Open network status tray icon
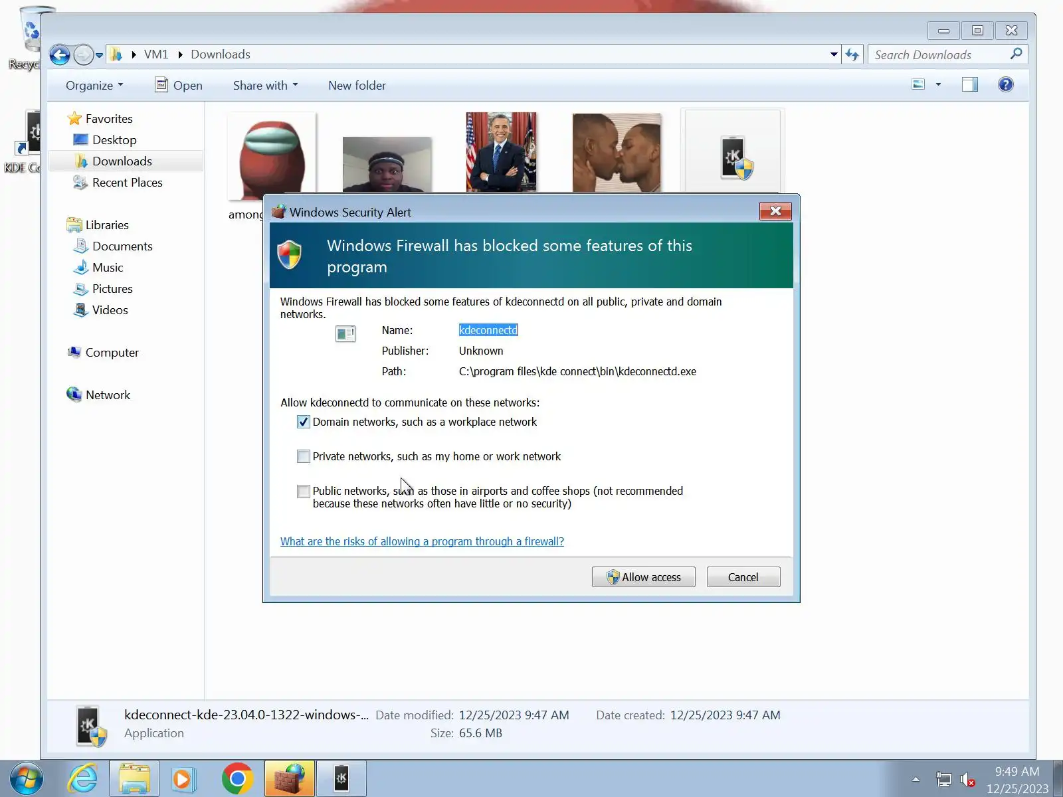 point(943,780)
